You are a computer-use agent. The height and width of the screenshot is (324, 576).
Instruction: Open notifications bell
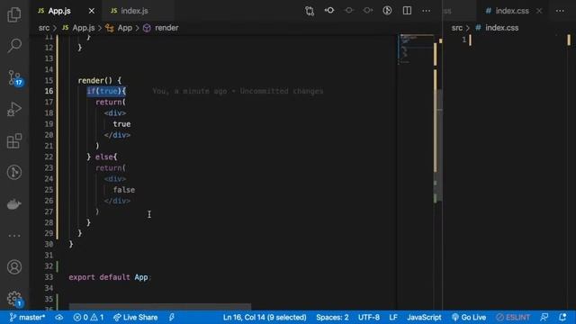click(562, 318)
